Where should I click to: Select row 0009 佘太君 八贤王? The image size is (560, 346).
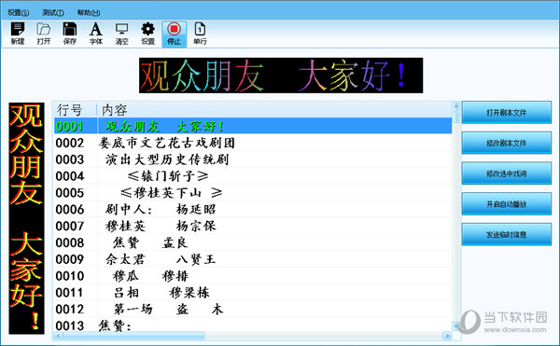pyautogui.click(x=253, y=259)
